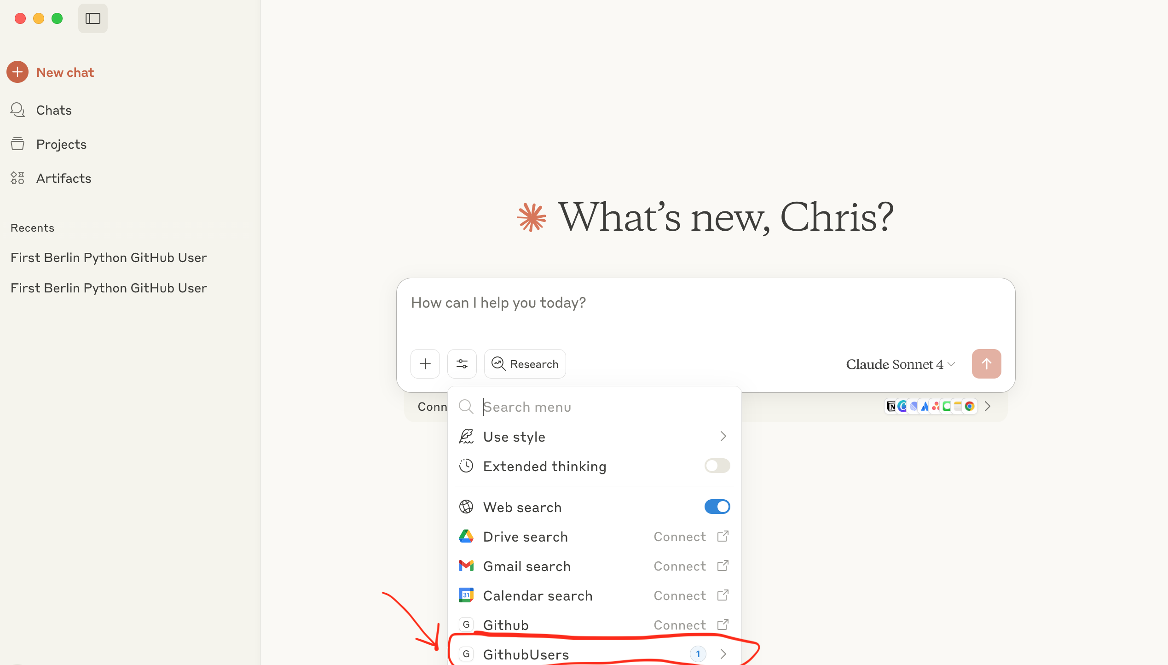Click Connect next to Drive search
Image resolution: width=1168 pixels, height=665 pixels.
680,537
